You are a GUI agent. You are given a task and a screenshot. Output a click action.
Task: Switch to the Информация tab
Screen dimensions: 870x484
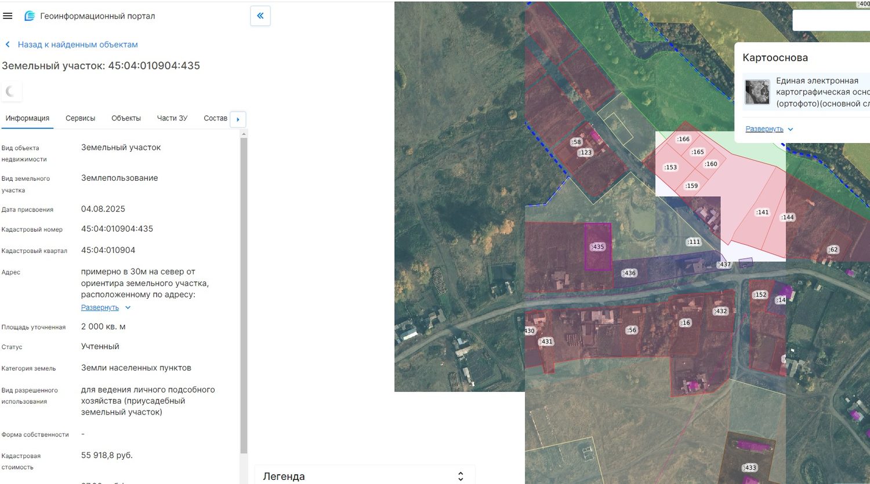tap(27, 118)
